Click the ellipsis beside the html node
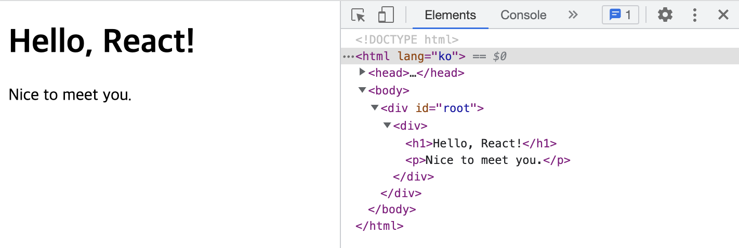739x248 pixels. [x=348, y=56]
